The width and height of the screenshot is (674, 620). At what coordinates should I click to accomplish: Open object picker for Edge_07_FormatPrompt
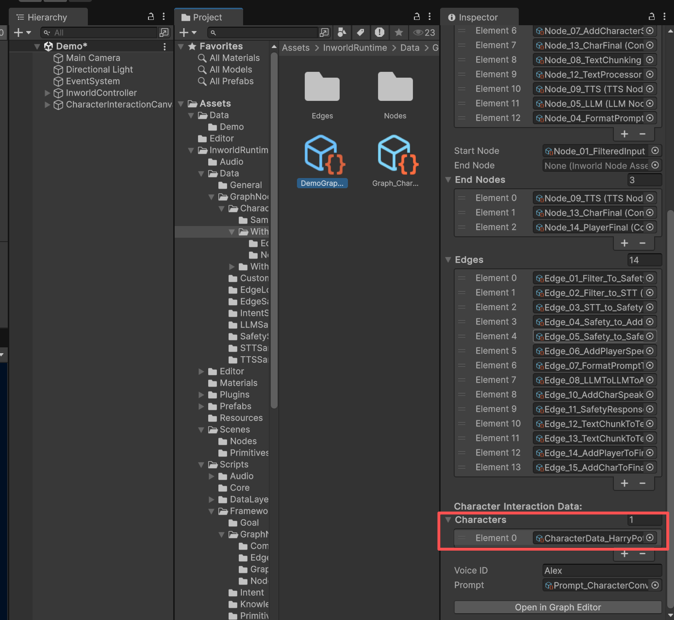click(650, 365)
